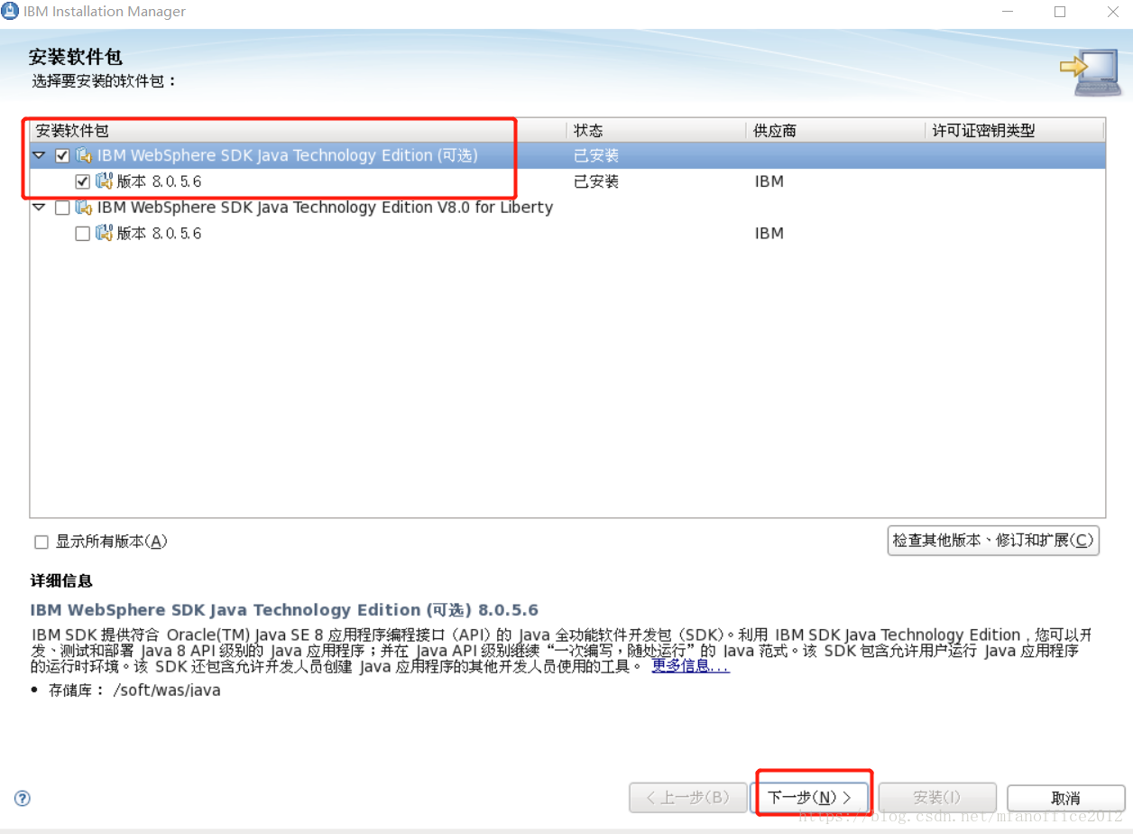Click the 安装(I) button
The image size is (1133, 834).
pyautogui.click(x=937, y=798)
